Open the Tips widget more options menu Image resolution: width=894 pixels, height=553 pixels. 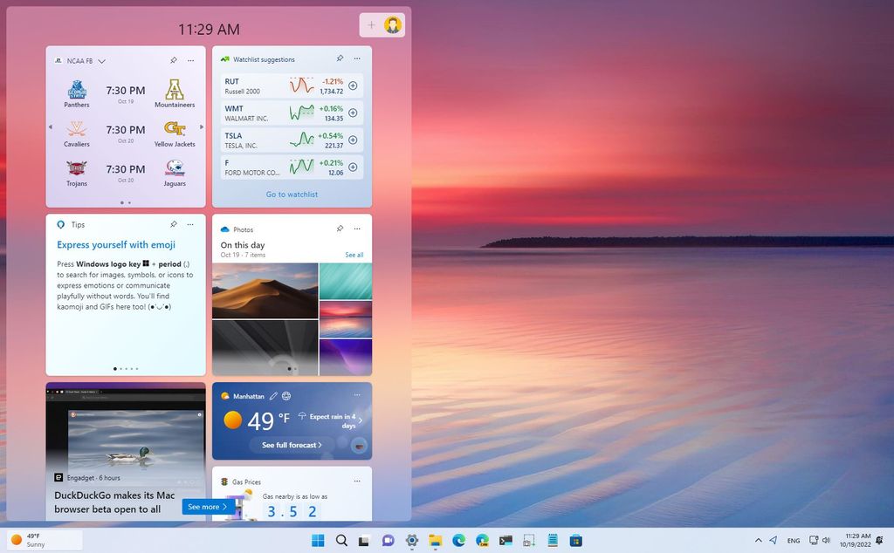(x=190, y=224)
